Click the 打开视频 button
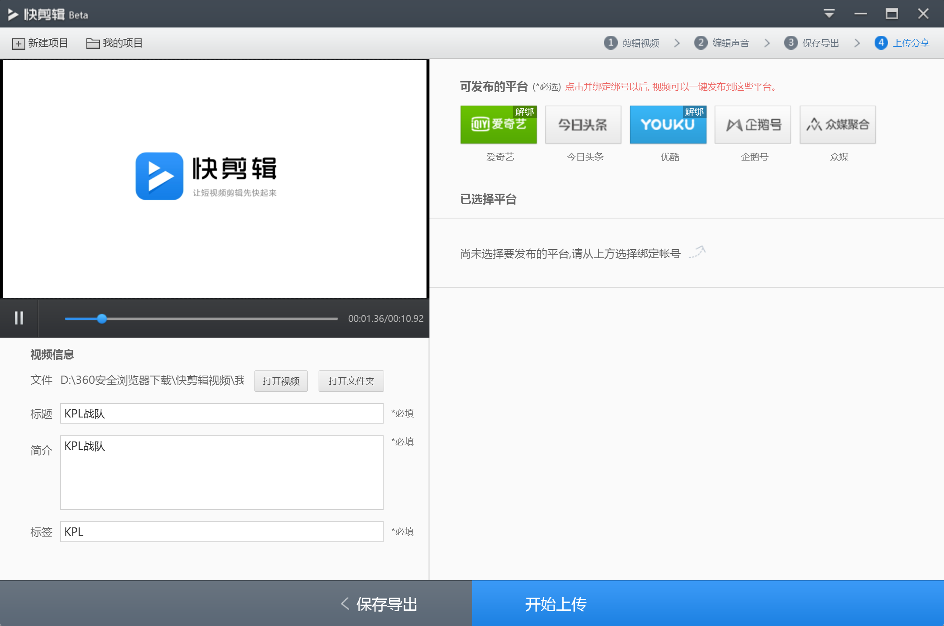The image size is (944, 626). [x=281, y=381]
